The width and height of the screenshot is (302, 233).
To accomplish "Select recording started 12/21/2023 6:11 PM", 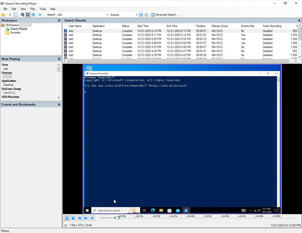I will tap(181, 35).
